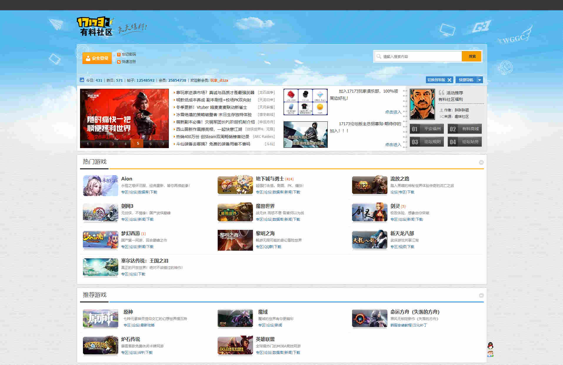The height and width of the screenshot is (365, 563).
Task: Click the statistics bar chart icon
Action: point(82,80)
